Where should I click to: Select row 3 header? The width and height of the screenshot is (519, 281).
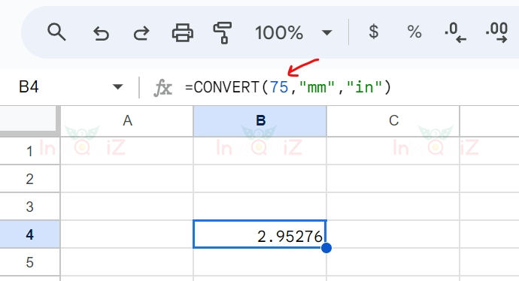pyautogui.click(x=30, y=207)
